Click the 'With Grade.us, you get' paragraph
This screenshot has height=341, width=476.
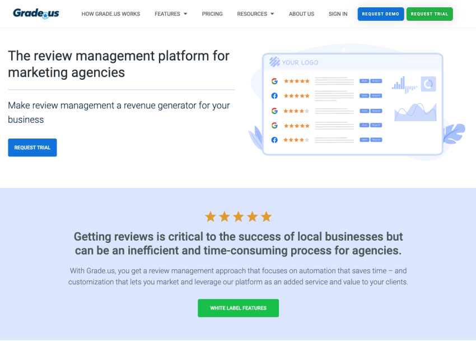pos(239,277)
